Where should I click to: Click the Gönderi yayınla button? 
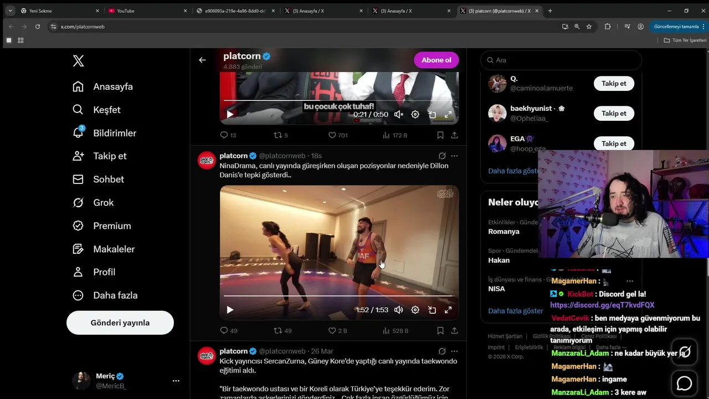(x=120, y=323)
